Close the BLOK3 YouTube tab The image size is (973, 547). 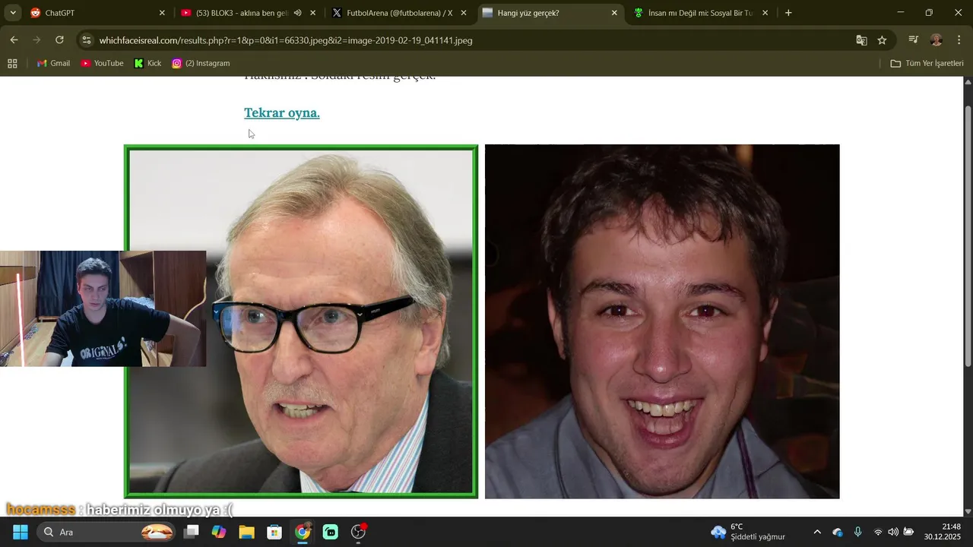pos(312,13)
